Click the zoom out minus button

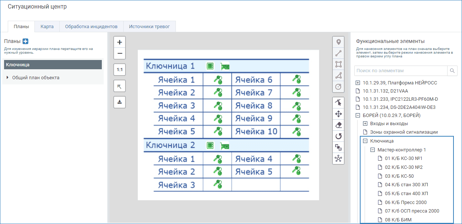coord(120,54)
